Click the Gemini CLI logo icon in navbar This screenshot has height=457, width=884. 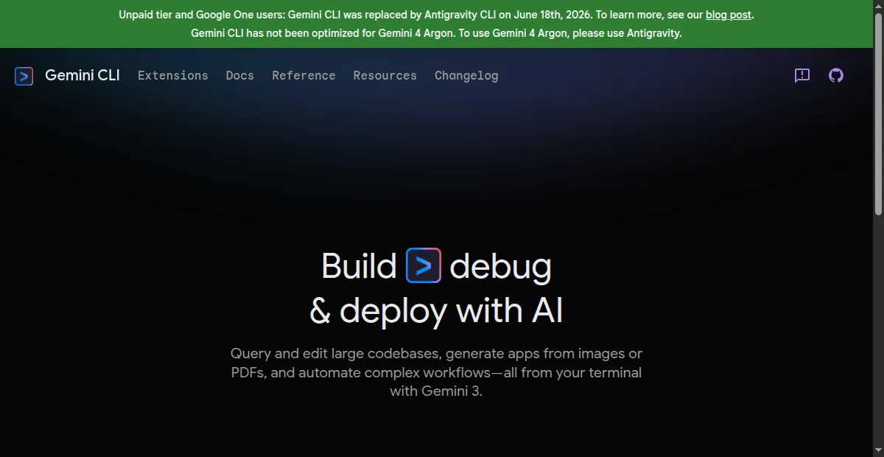pyautogui.click(x=24, y=76)
